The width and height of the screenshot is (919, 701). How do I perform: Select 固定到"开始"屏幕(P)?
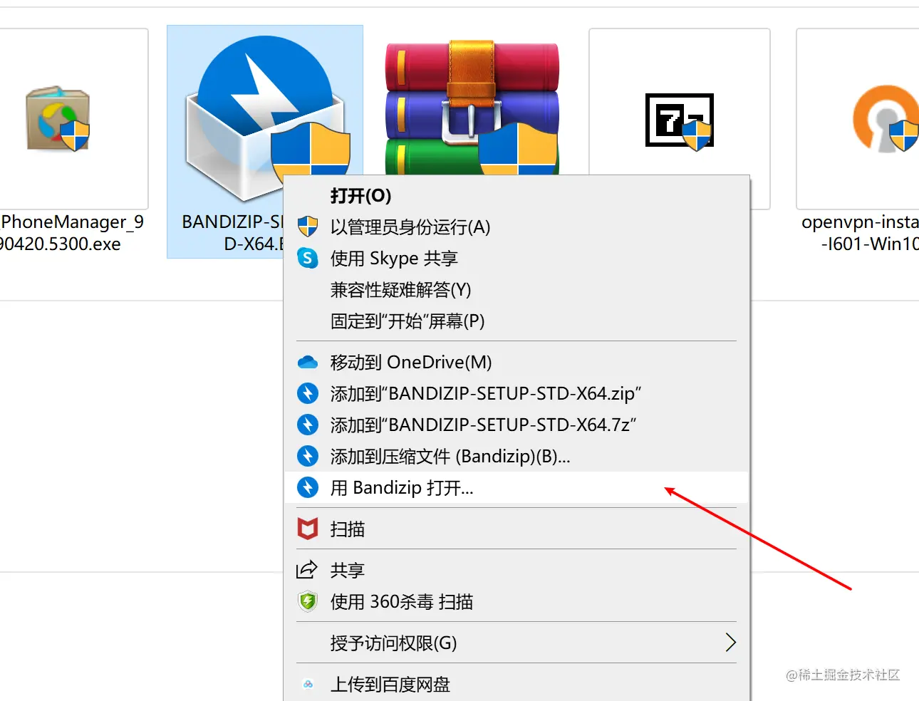coord(516,321)
